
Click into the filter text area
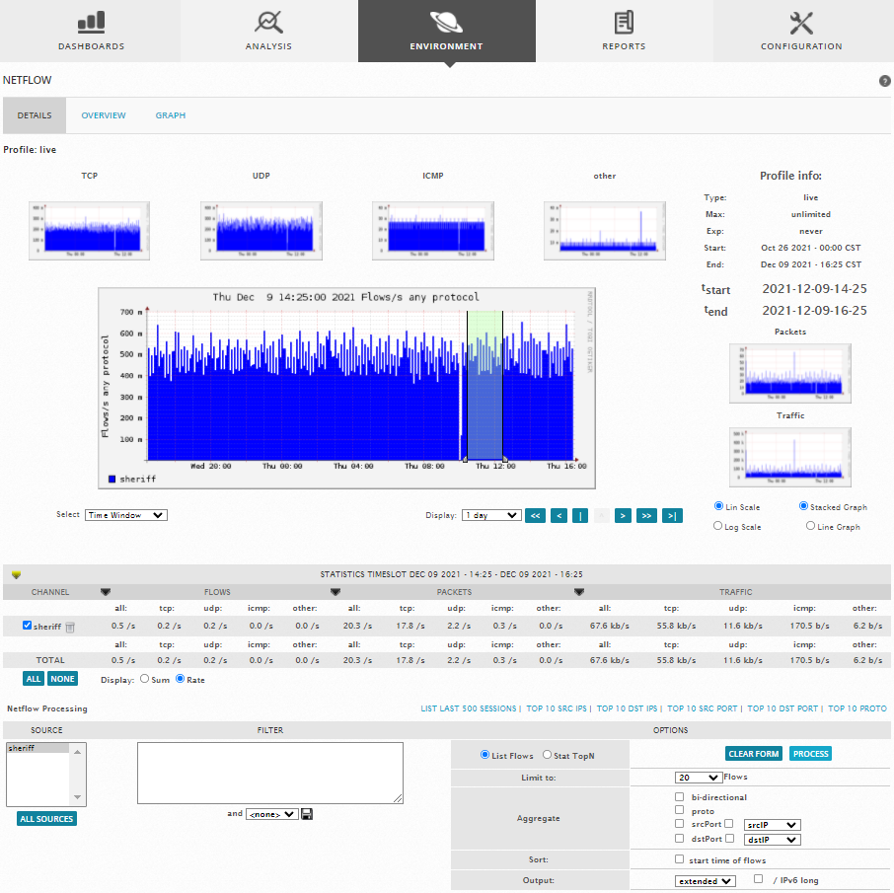point(270,773)
